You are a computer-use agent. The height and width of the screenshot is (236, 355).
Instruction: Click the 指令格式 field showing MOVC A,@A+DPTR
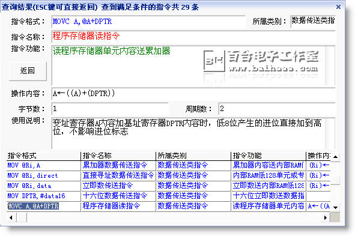pos(148,22)
